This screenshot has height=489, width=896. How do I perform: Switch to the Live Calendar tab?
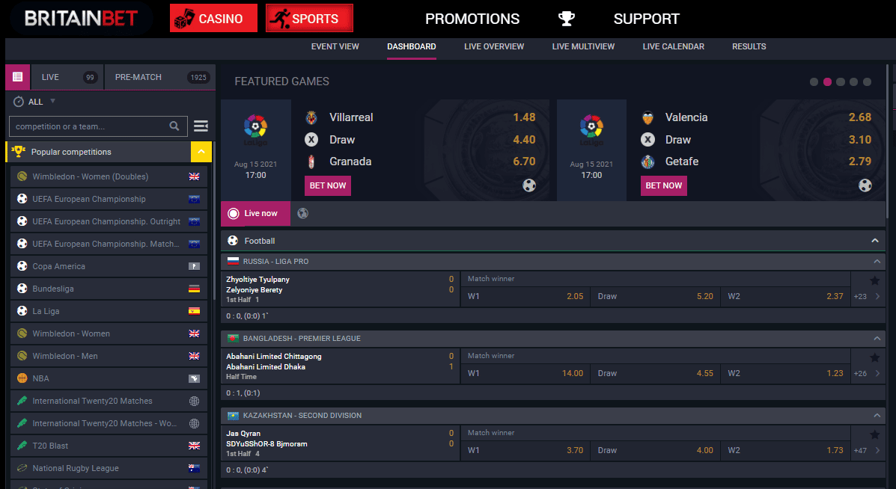tap(673, 46)
